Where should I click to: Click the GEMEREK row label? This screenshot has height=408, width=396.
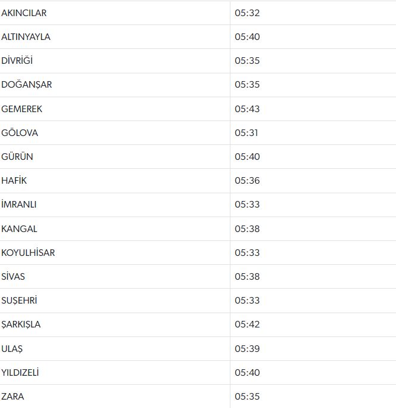point(21,109)
